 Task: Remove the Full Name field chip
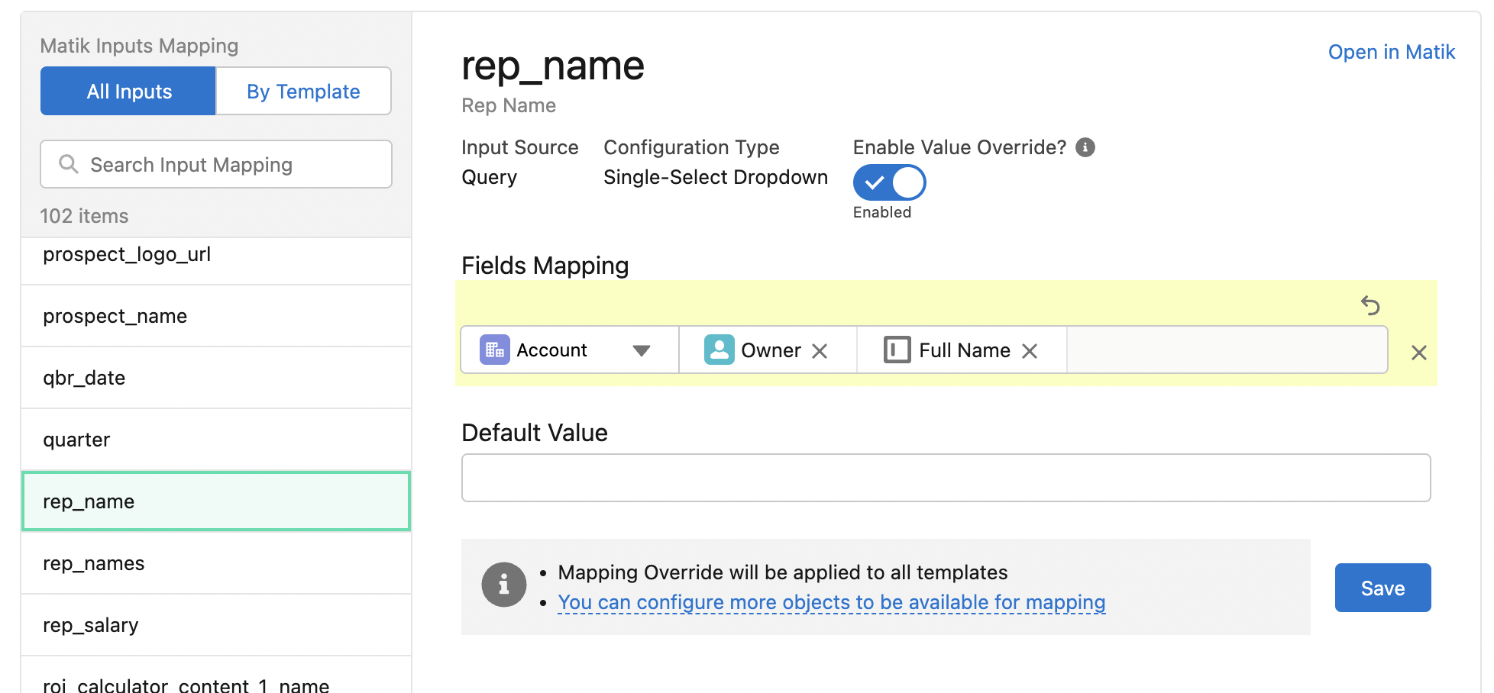tap(1030, 351)
